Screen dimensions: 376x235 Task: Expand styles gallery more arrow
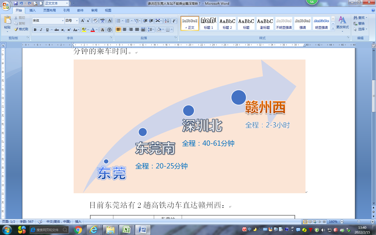[x=333, y=29]
